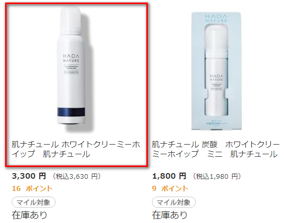
Task: Click the right マイル対象 badge
Action: (x=174, y=202)
